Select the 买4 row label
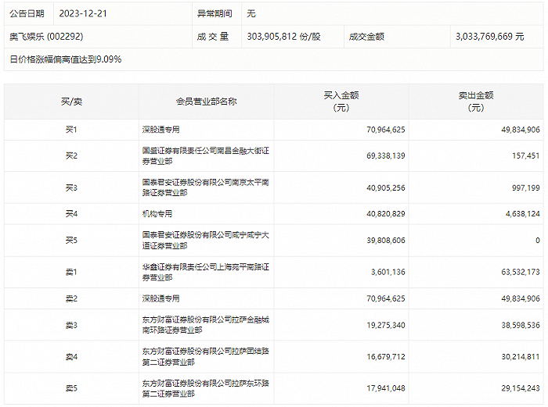Screen dimensions: 548x407 [x=72, y=214]
